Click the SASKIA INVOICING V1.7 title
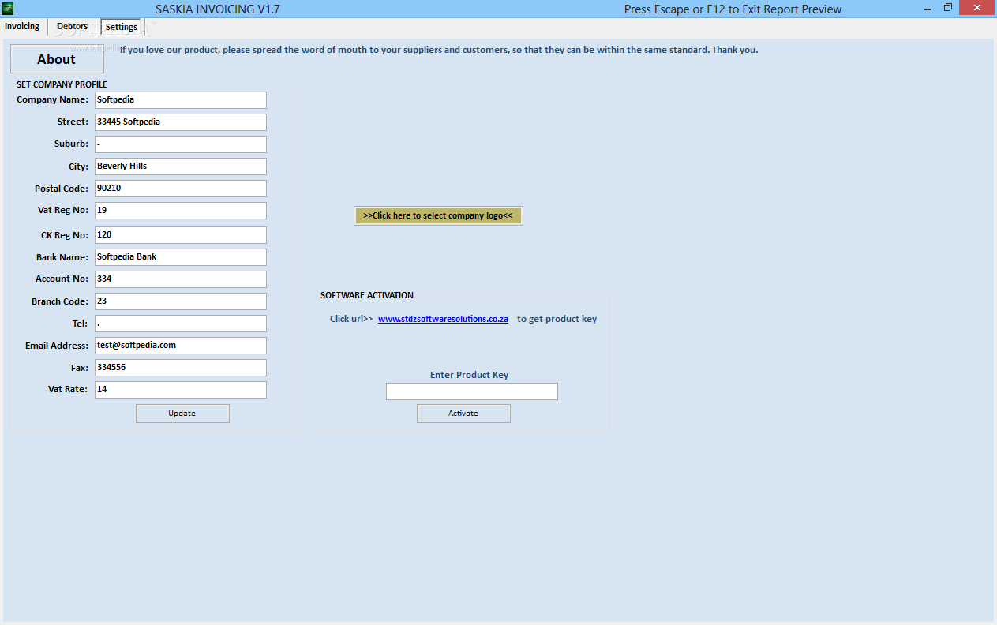Image resolution: width=997 pixels, height=625 pixels. pos(217,9)
